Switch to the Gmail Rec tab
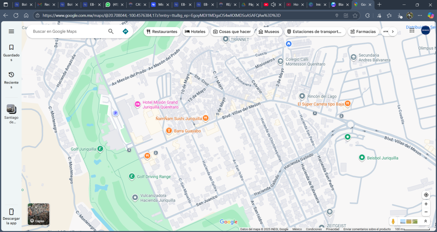Viewport: 437px width, 232px height. pos(46,5)
